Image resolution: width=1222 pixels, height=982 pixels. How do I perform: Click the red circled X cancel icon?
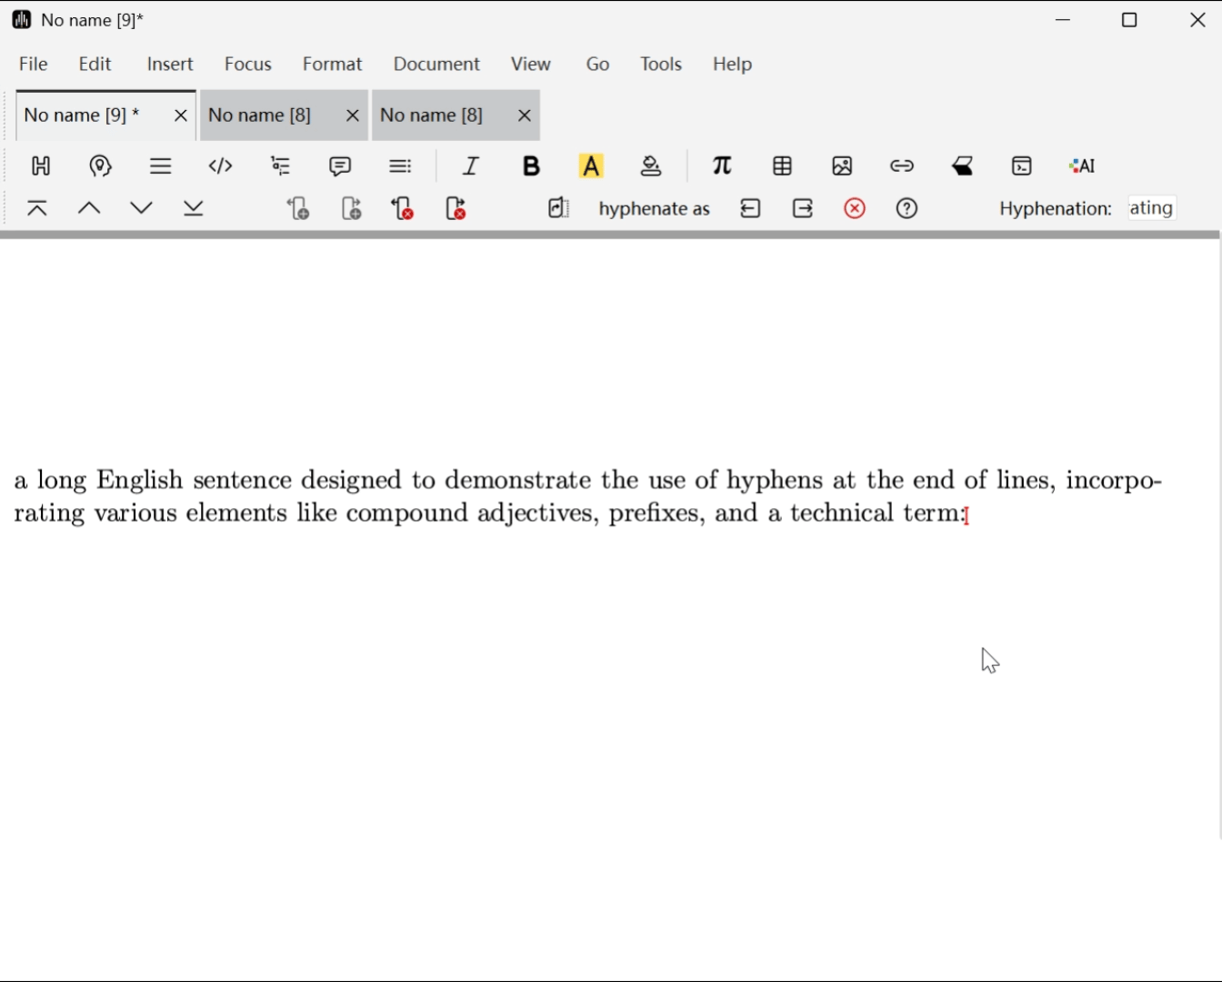coord(855,209)
